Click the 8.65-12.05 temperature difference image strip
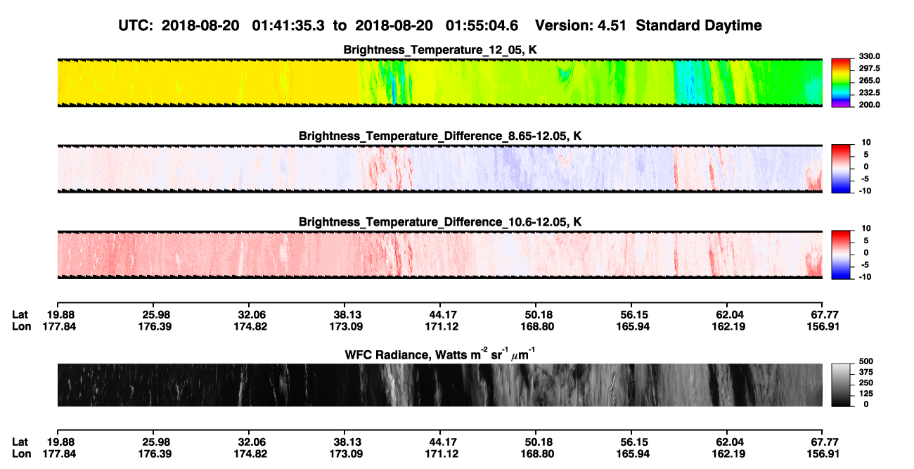Viewport: 914px width, 469px height. [x=439, y=169]
